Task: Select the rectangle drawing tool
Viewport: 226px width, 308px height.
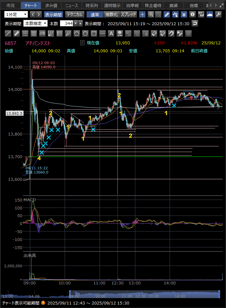Action: click(94, 33)
